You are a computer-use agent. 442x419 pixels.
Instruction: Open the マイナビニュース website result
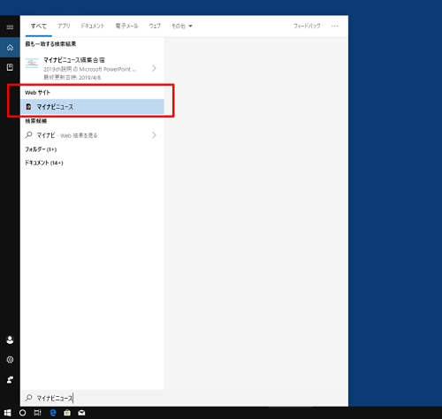pyautogui.click(x=92, y=107)
